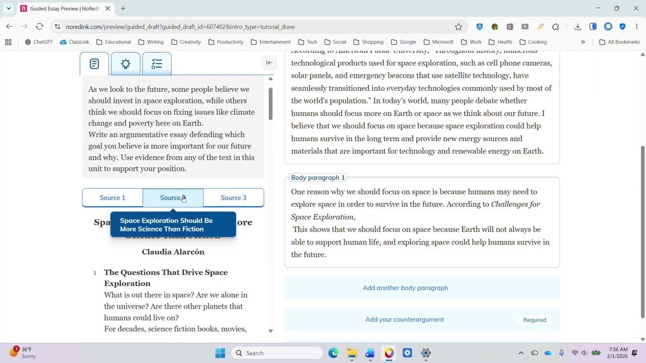Open All Bookmarks folder
The height and width of the screenshot is (363, 646).
[x=619, y=42]
